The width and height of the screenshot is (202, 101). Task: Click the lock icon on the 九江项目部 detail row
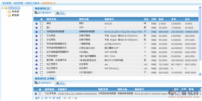(x=36, y=94)
